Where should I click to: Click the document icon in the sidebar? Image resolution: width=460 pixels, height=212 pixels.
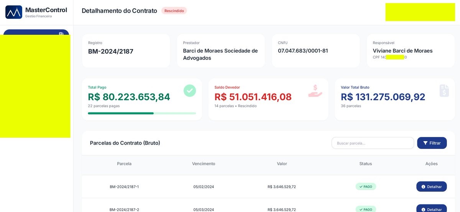[61, 34]
